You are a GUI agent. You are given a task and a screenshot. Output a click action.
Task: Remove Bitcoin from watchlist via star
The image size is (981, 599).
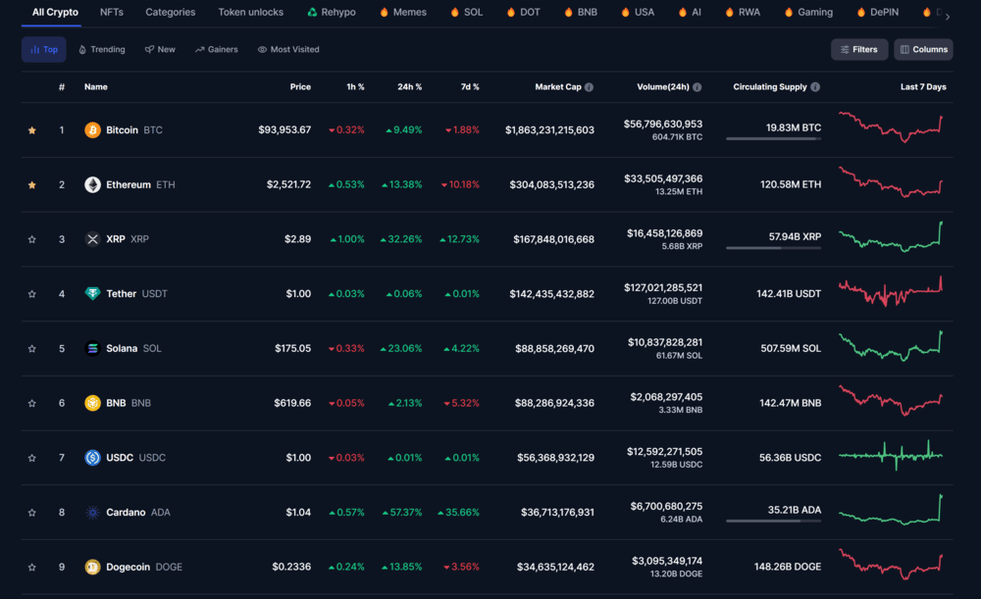(32, 130)
